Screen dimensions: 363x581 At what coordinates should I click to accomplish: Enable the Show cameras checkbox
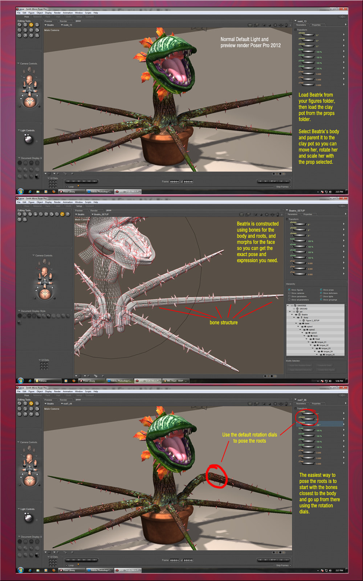pos(289,293)
